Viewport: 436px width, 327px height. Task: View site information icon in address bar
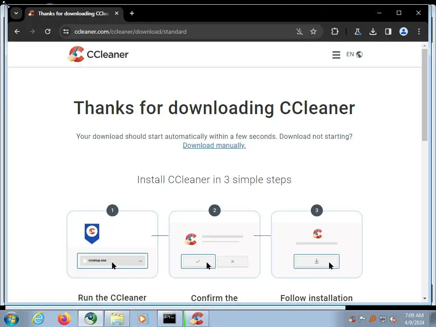pos(66,32)
